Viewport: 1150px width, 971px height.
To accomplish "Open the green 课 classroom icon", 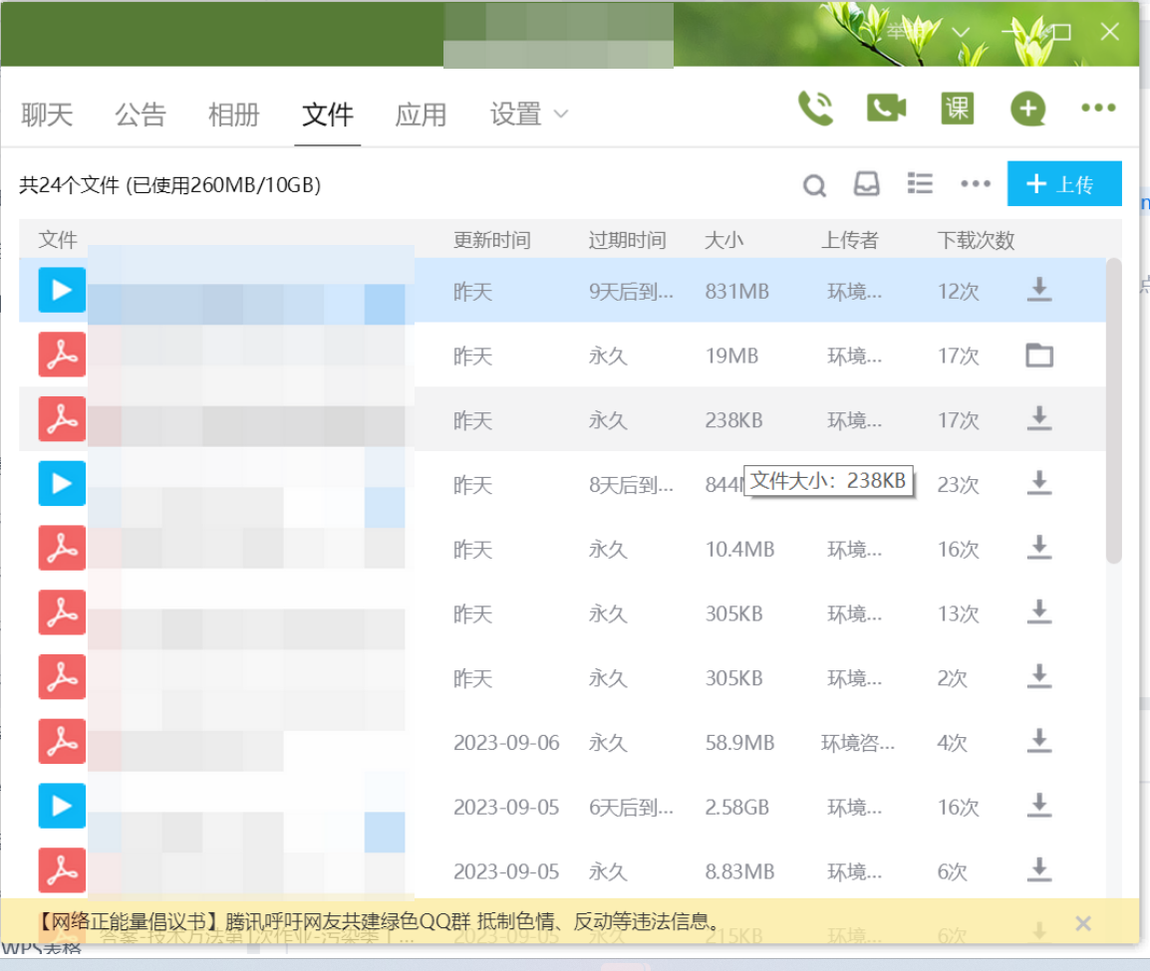I will [x=957, y=109].
